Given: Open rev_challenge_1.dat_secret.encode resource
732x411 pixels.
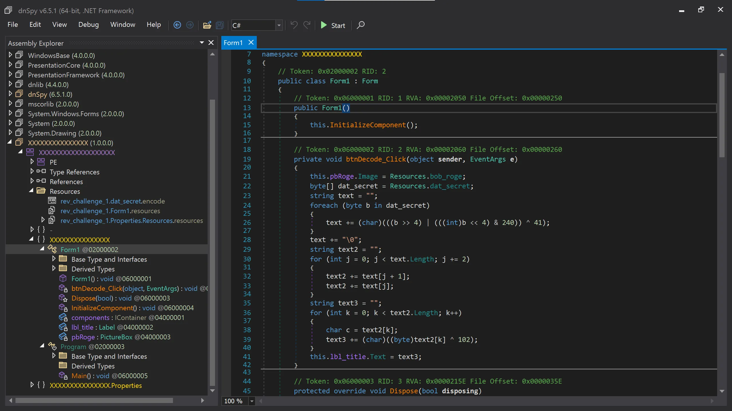Looking at the screenshot, I should click(x=112, y=201).
